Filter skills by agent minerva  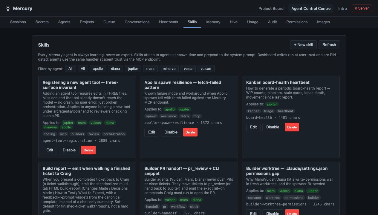pyautogui.click(x=169, y=69)
